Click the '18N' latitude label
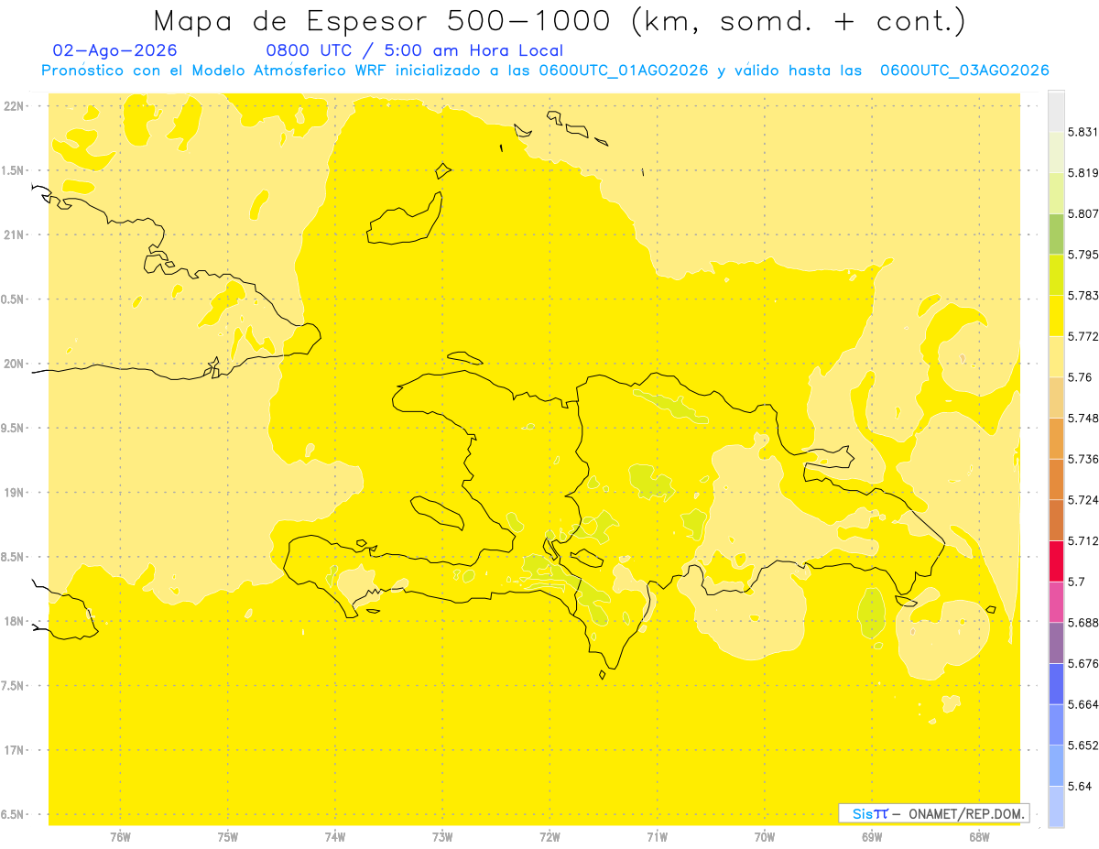This screenshot has width=1099, height=849. 15,622
